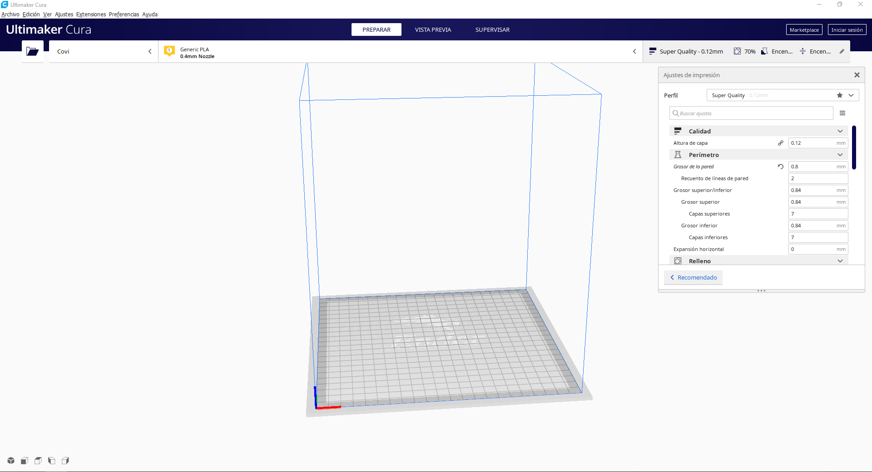Switch to left side view icon

pyautogui.click(x=52, y=461)
